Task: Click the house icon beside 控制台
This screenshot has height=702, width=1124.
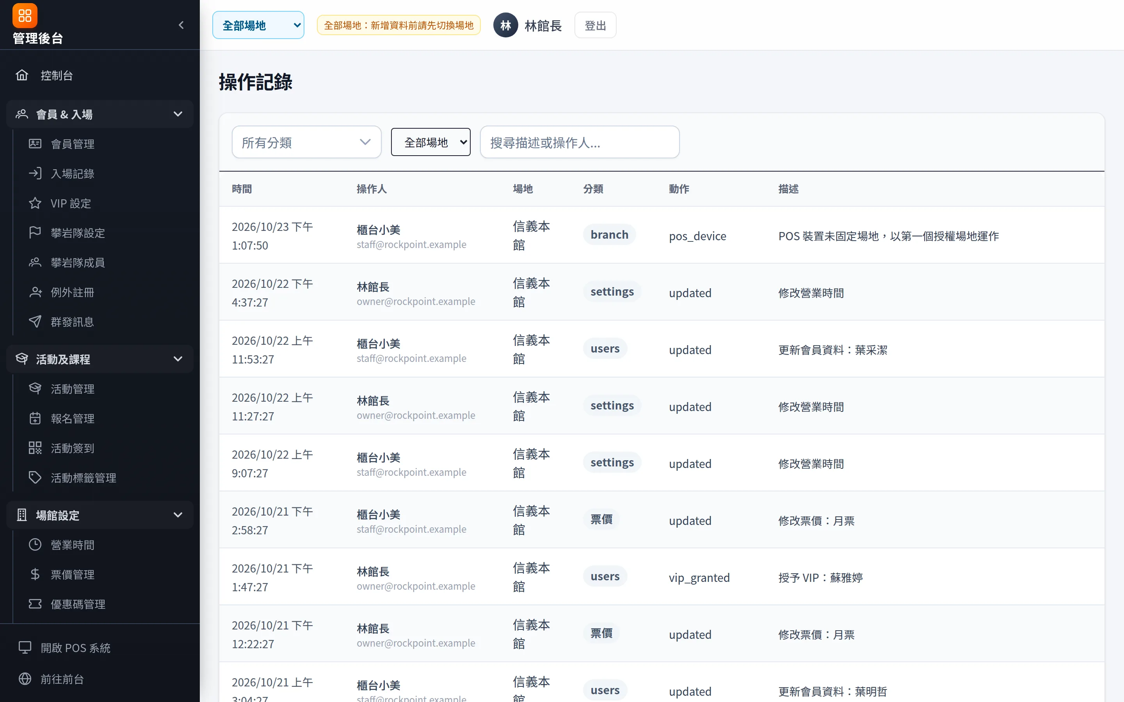Action: [22, 75]
